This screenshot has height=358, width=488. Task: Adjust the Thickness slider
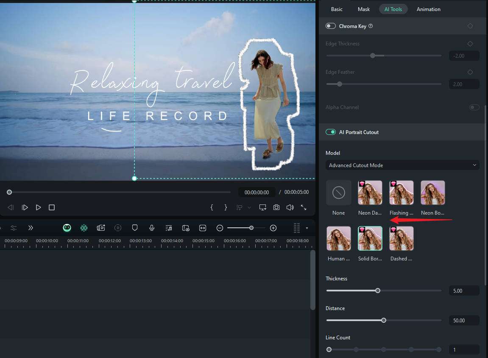pyautogui.click(x=378, y=291)
